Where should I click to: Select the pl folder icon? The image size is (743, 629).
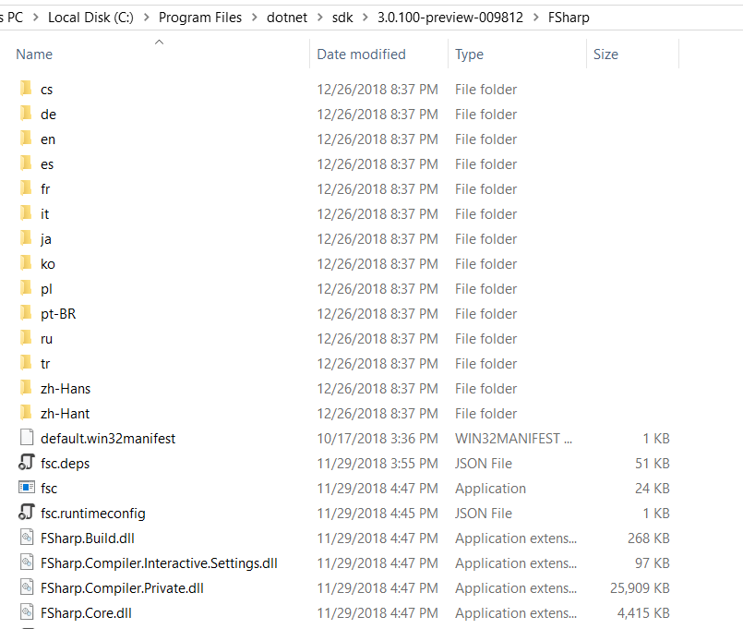[x=27, y=288]
